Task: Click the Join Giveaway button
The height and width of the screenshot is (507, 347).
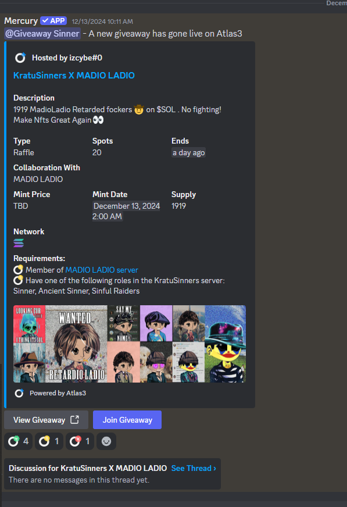Action: pyautogui.click(x=127, y=420)
